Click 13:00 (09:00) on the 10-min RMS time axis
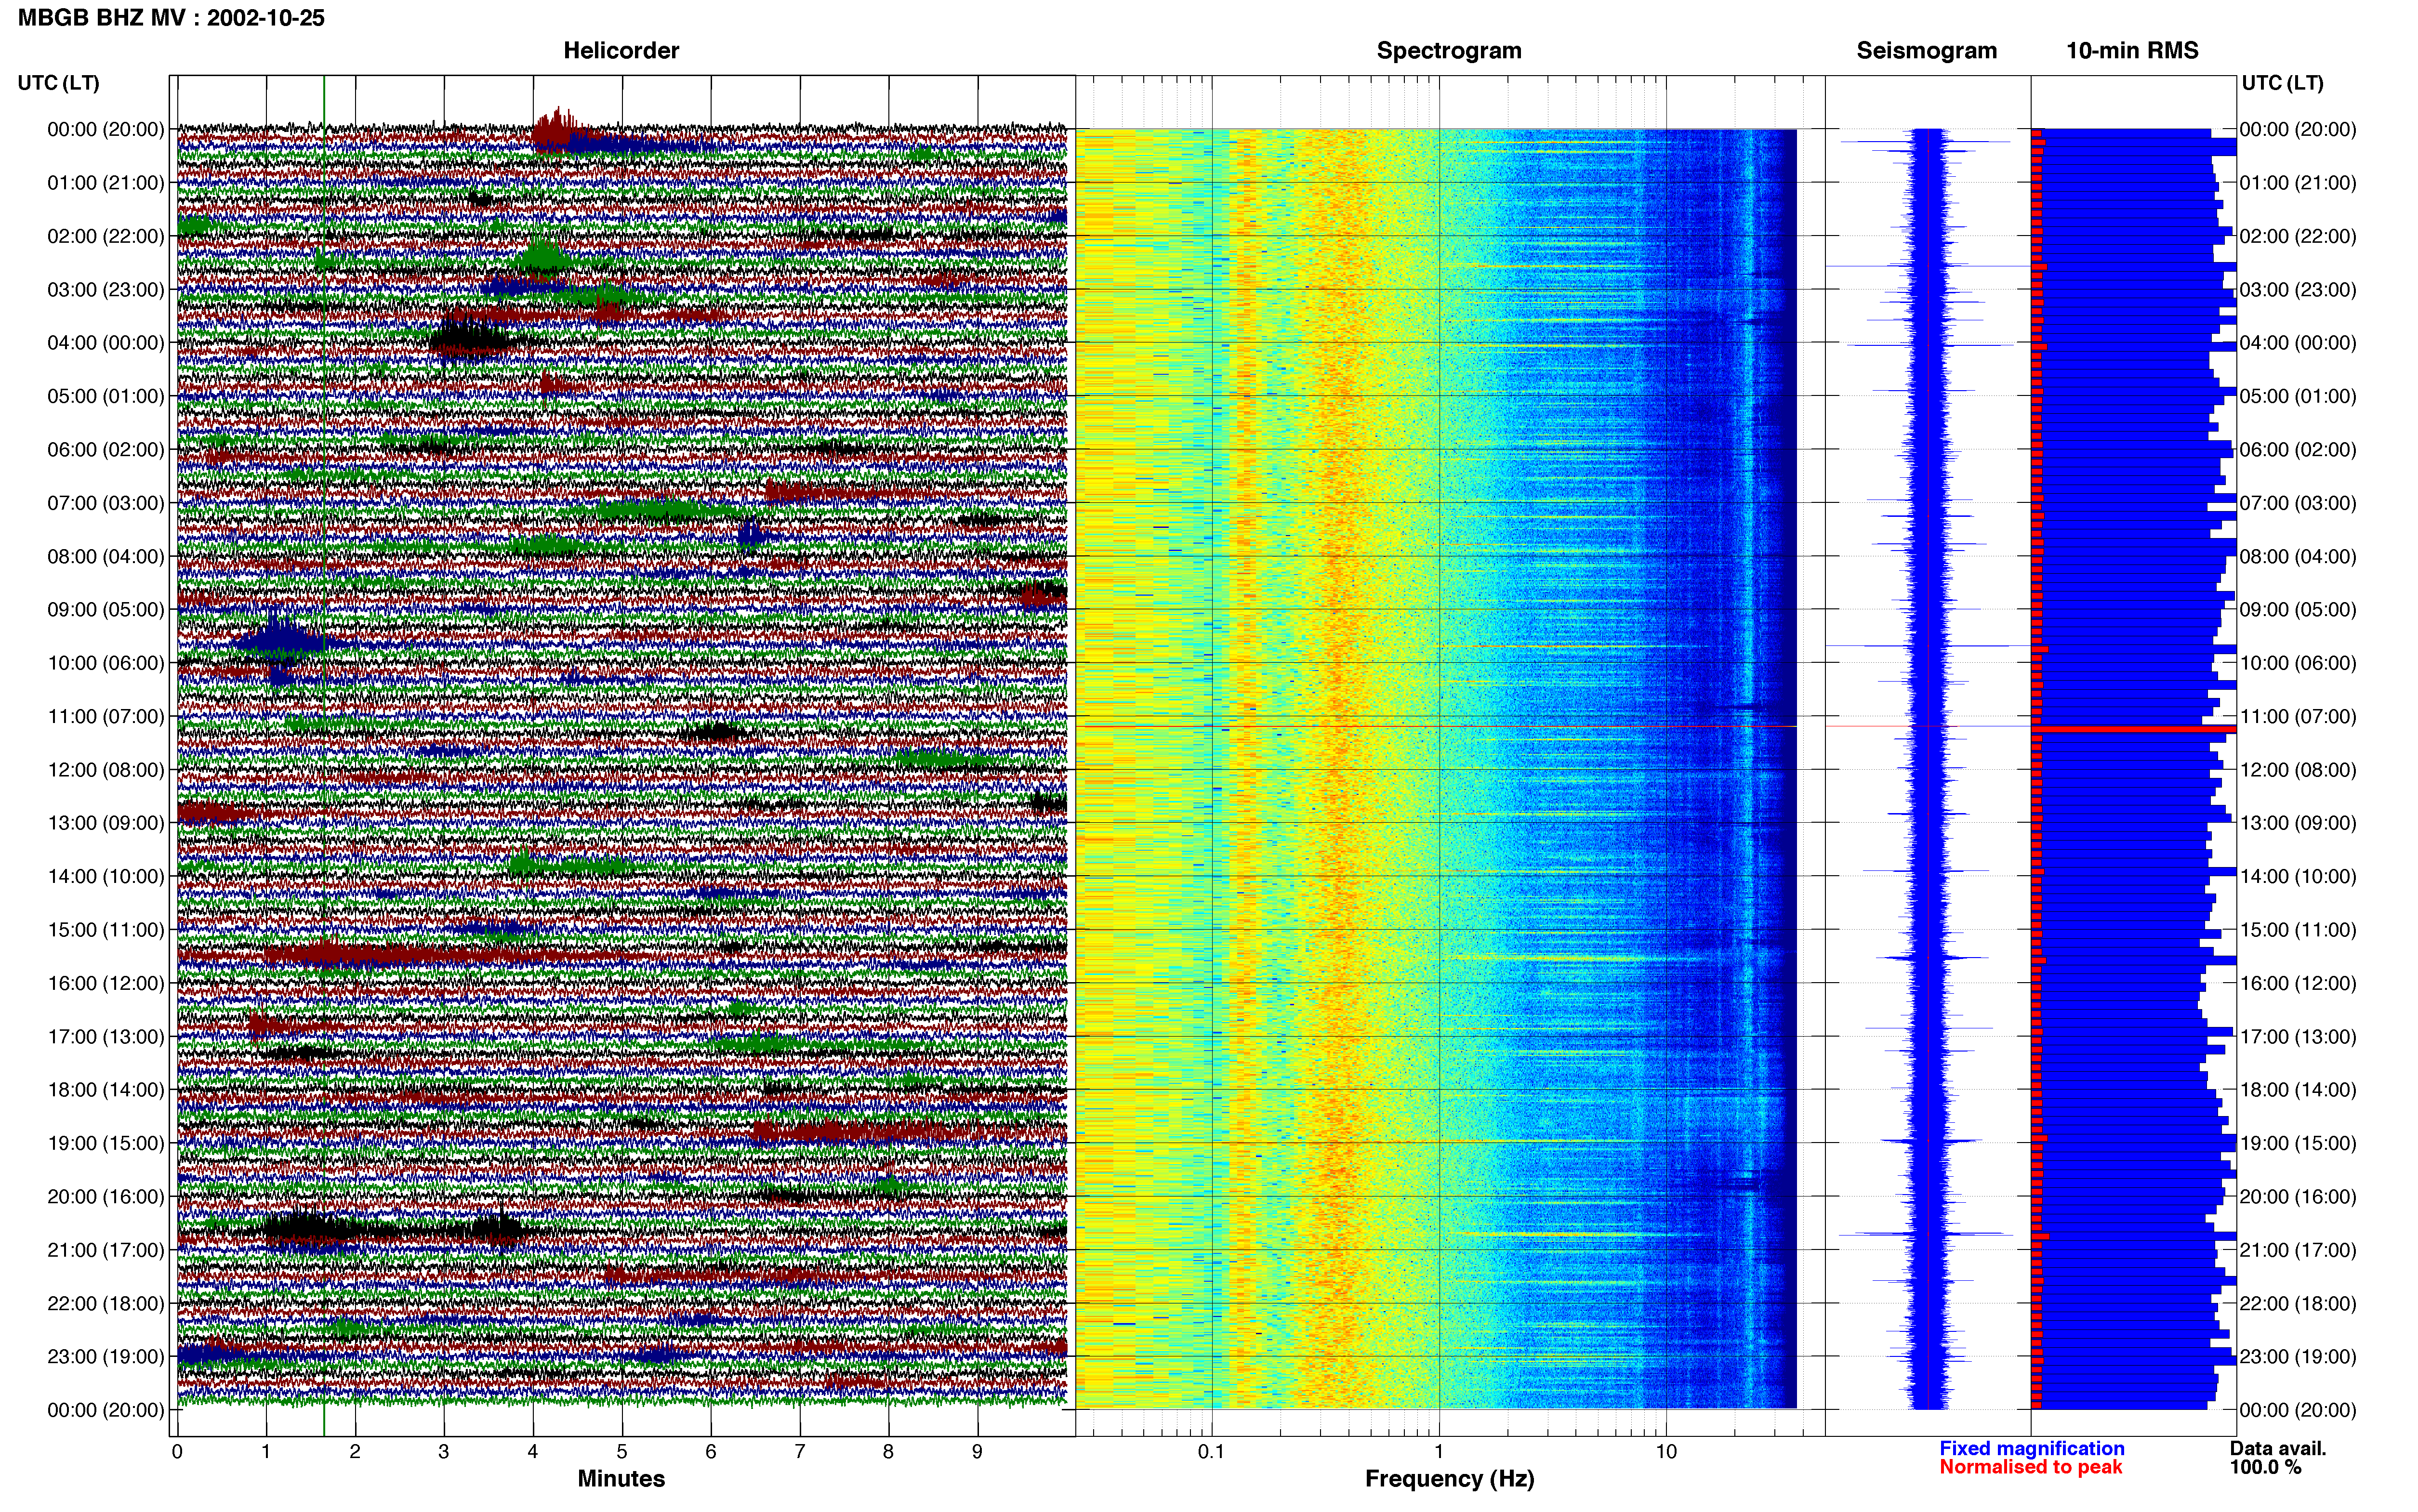Screen dimensions: 2418x1512 pos(2298,823)
